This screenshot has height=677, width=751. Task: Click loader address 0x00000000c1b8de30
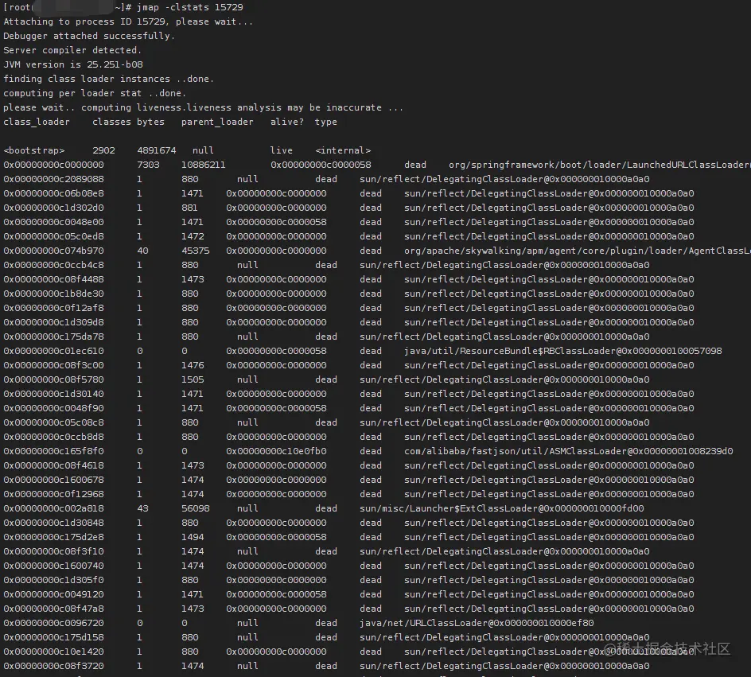point(53,294)
